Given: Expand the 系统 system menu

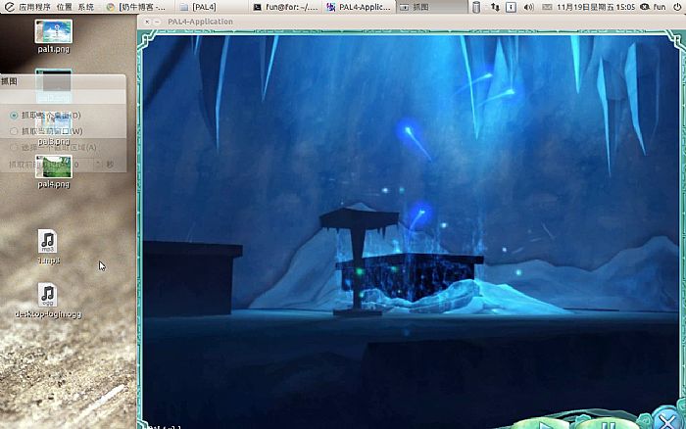Looking at the screenshot, I should (87, 7).
